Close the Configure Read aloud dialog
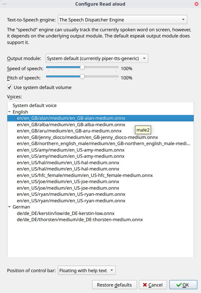Image resolution: width=201 pixels, height=293 pixels. pyautogui.click(x=197, y=4)
